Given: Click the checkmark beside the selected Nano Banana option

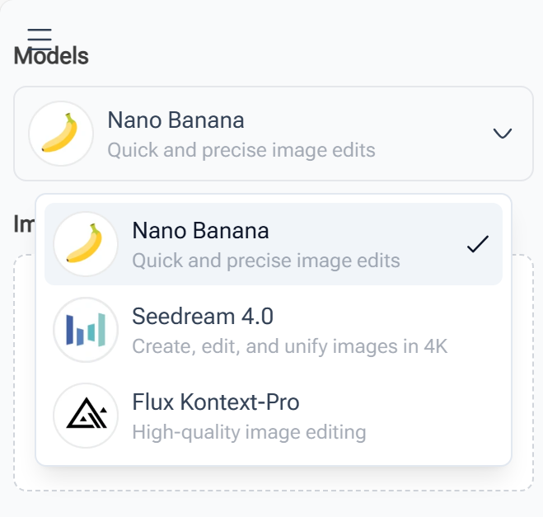Looking at the screenshot, I should click(478, 244).
